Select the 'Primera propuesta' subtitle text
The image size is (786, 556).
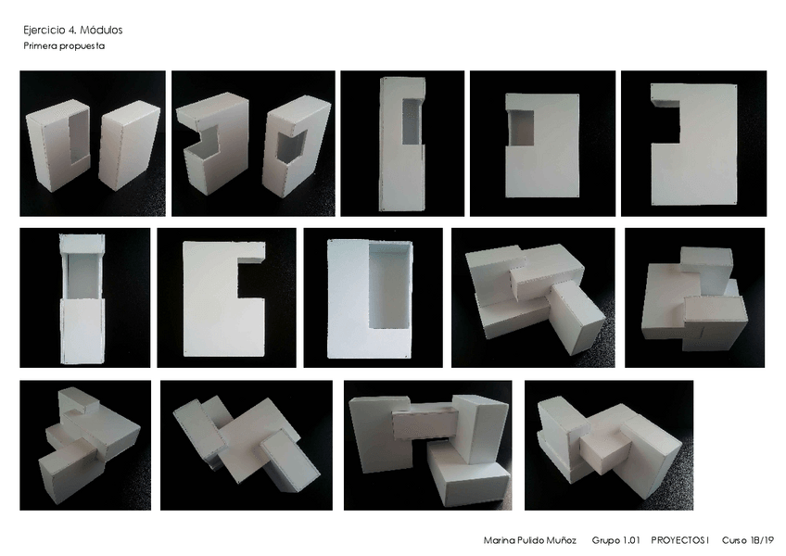click(64, 46)
